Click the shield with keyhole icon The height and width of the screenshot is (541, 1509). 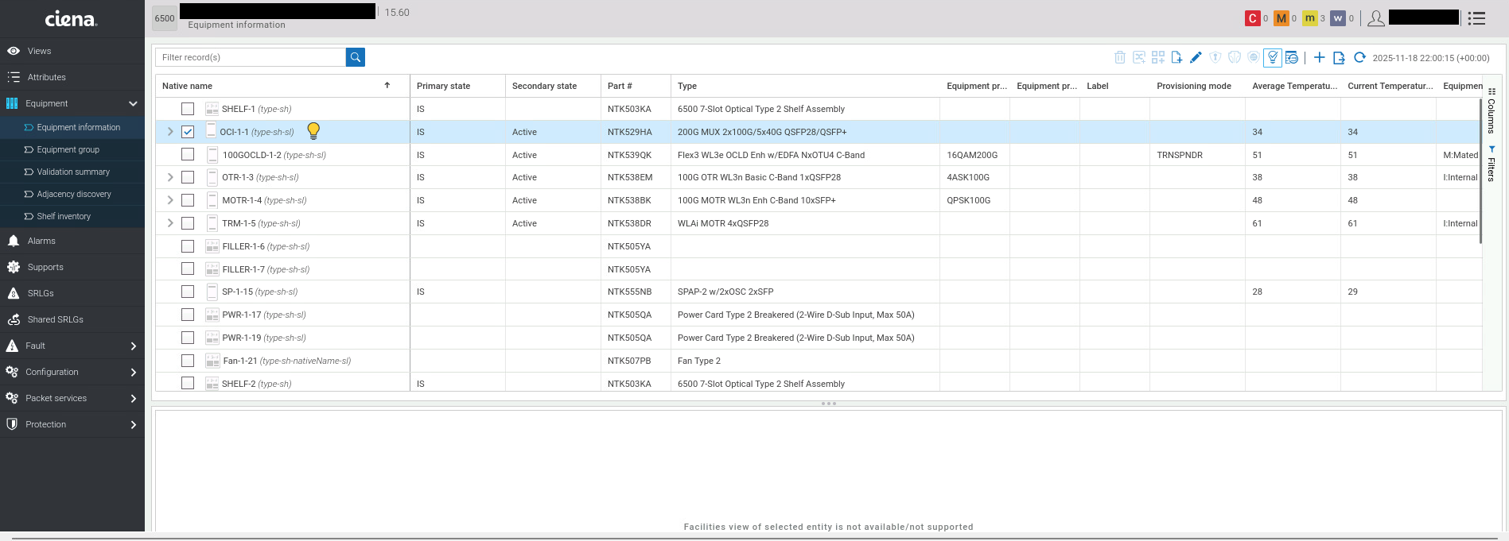coord(1215,57)
